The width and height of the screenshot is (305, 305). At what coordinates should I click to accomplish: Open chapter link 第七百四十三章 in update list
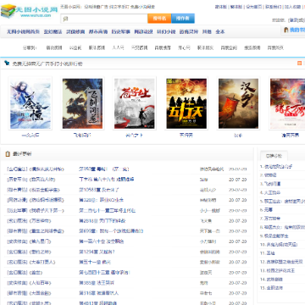[104, 273]
